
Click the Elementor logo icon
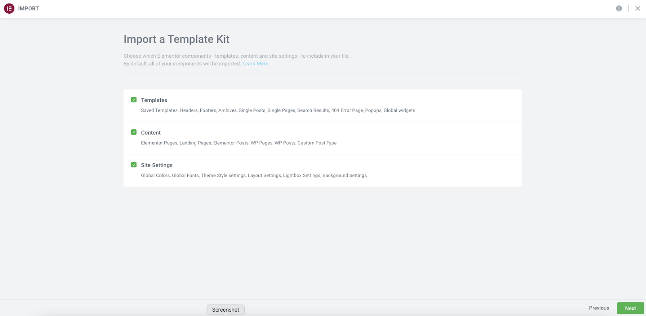(x=9, y=8)
